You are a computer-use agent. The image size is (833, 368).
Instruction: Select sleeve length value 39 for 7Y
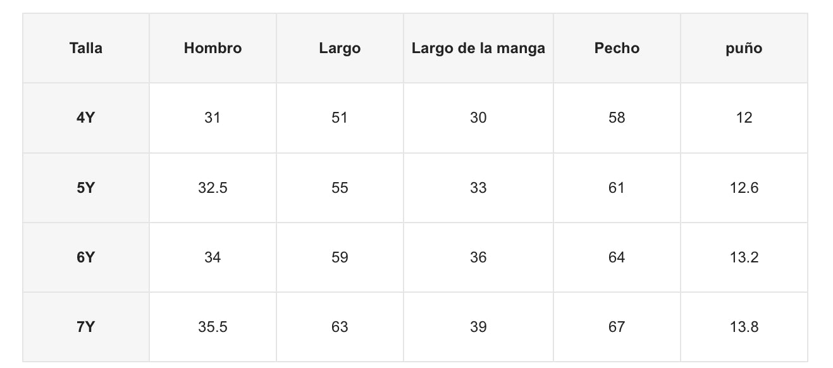point(478,327)
